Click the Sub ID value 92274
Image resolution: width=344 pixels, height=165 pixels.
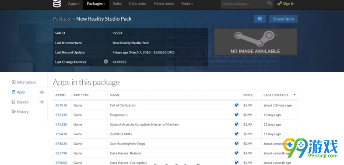(118, 33)
